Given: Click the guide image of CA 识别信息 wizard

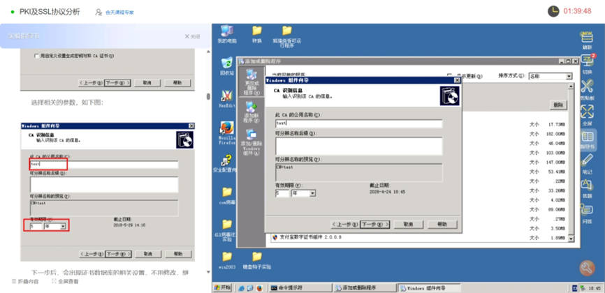Looking at the screenshot, I should pyautogui.click(x=108, y=192).
